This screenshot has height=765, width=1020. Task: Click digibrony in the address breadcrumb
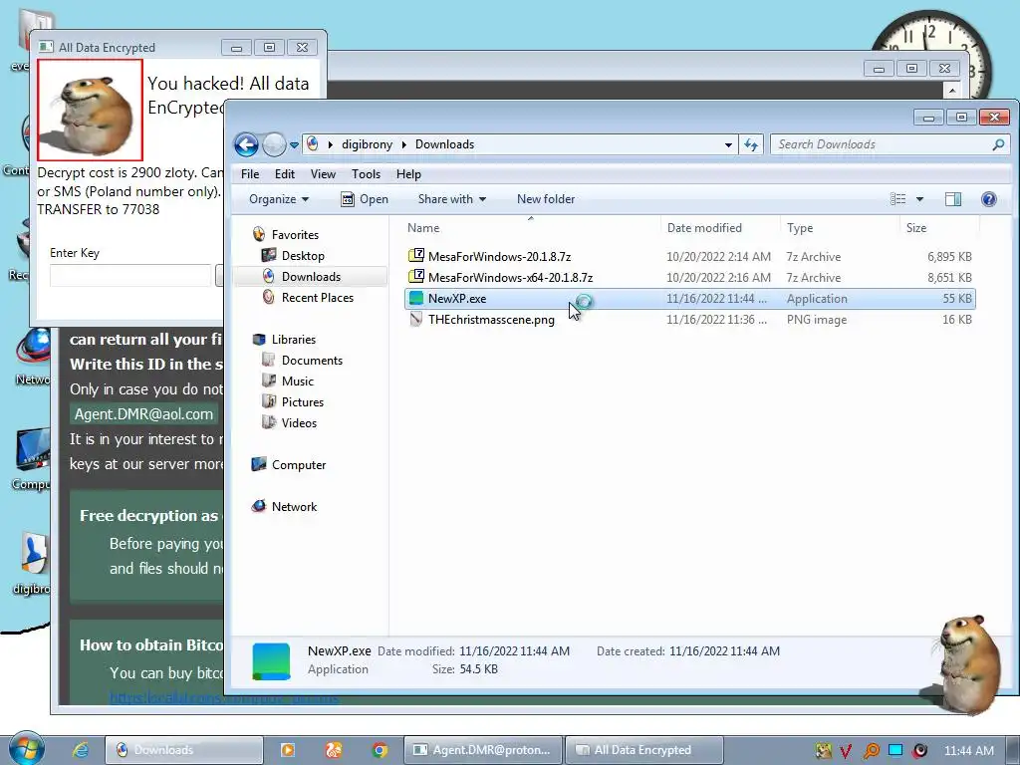(x=367, y=144)
